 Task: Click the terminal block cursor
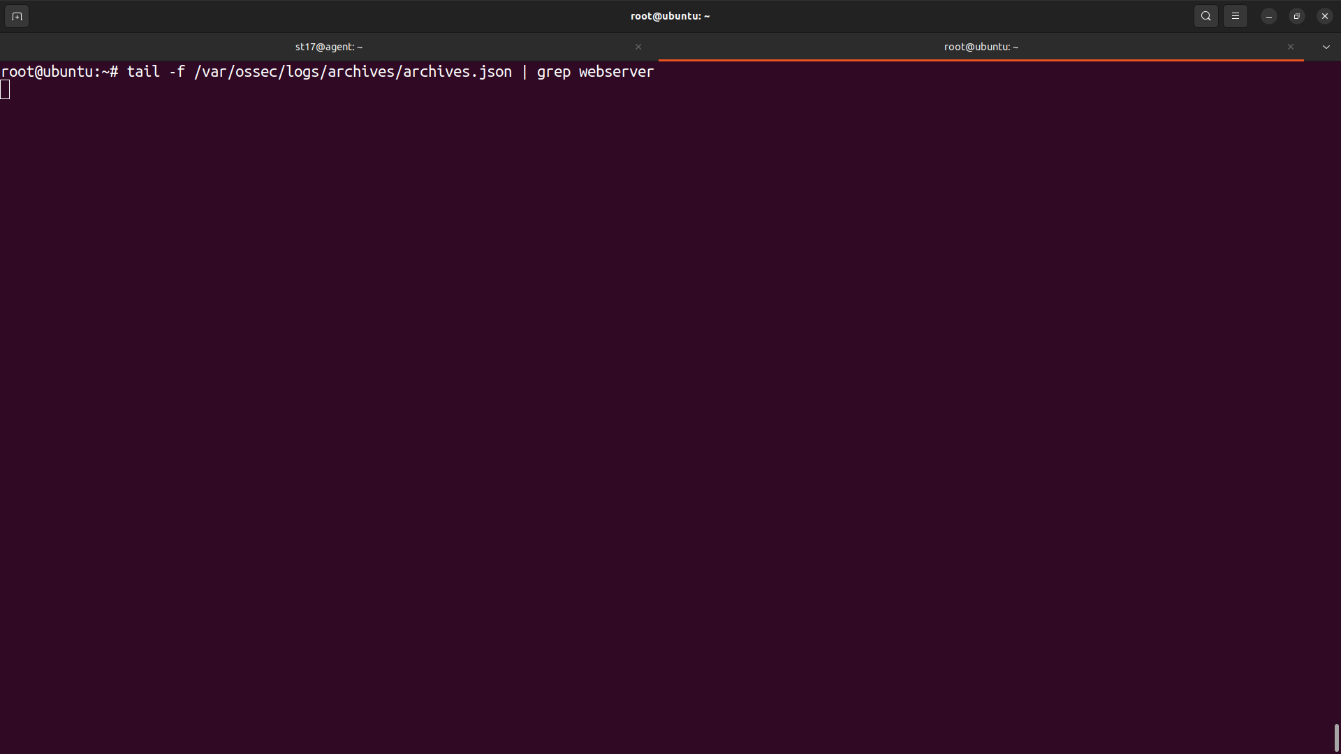click(x=5, y=89)
